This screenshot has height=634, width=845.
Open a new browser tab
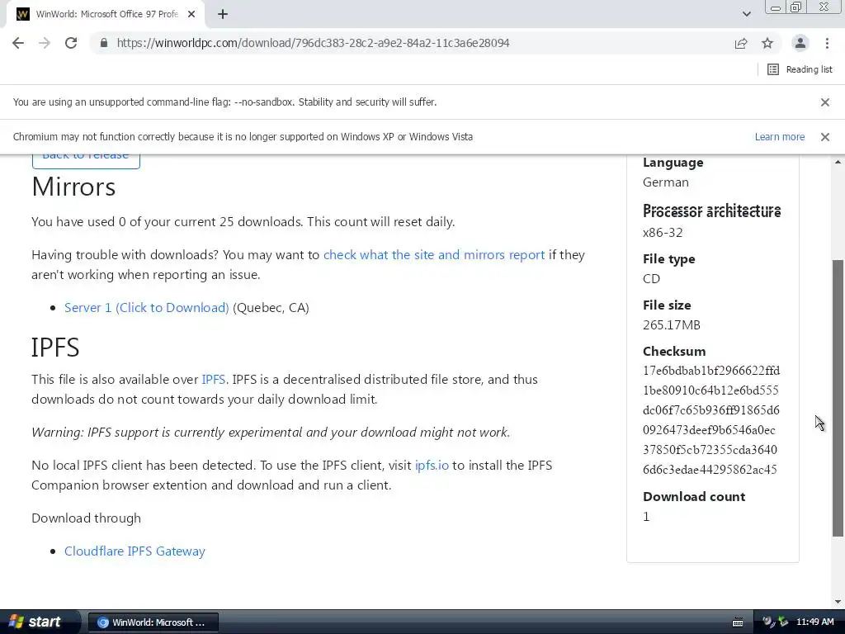pos(223,14)
